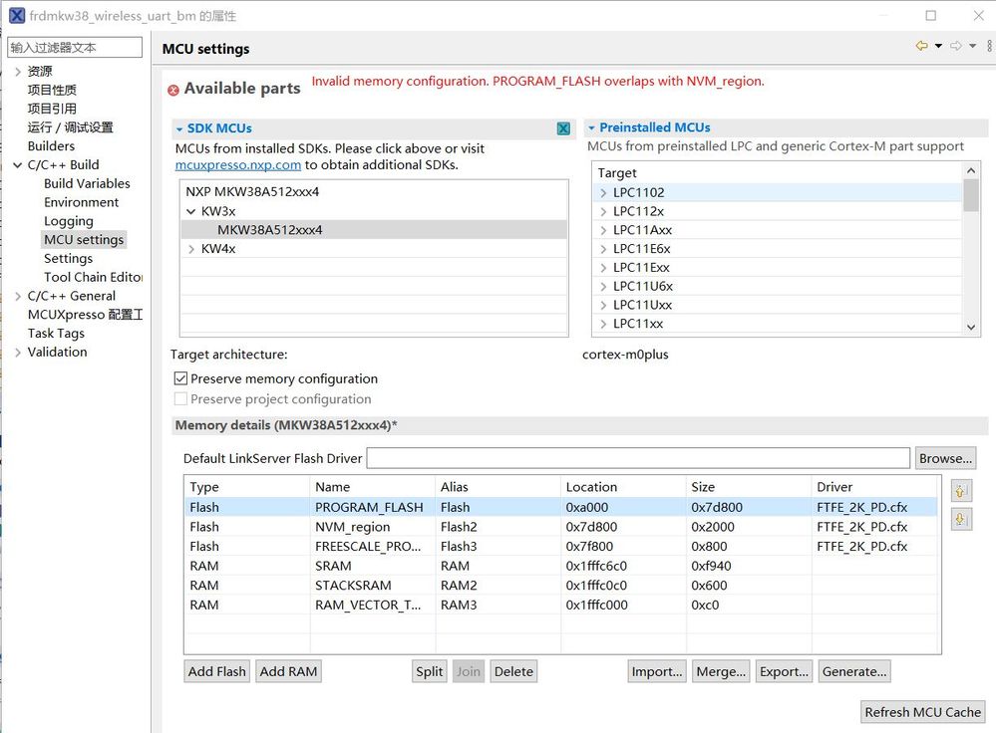
Task: Click the Add Flash button
Action: pyautogui.click(x=217, y=671)
